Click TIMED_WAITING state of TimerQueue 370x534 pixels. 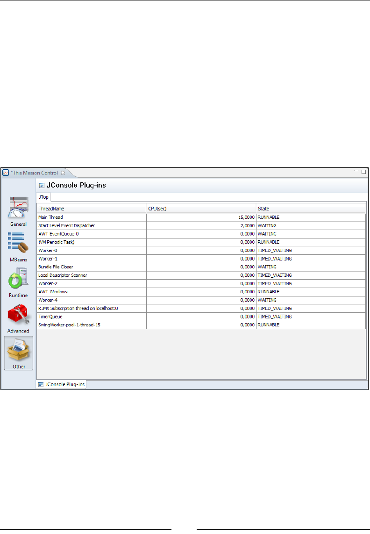click(275, 317)
